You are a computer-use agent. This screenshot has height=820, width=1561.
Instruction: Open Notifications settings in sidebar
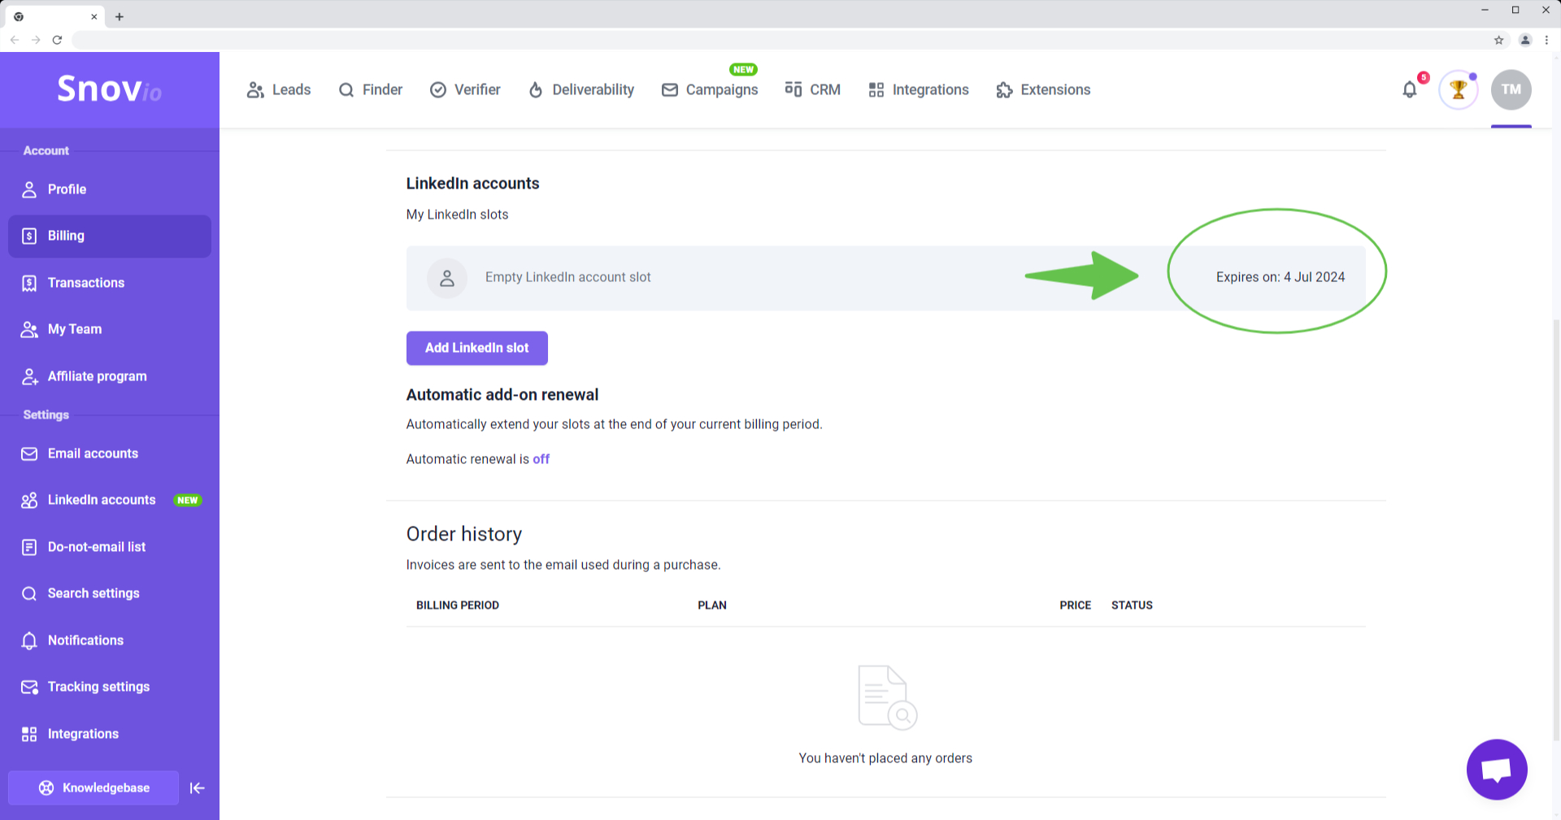pos(110,640)
